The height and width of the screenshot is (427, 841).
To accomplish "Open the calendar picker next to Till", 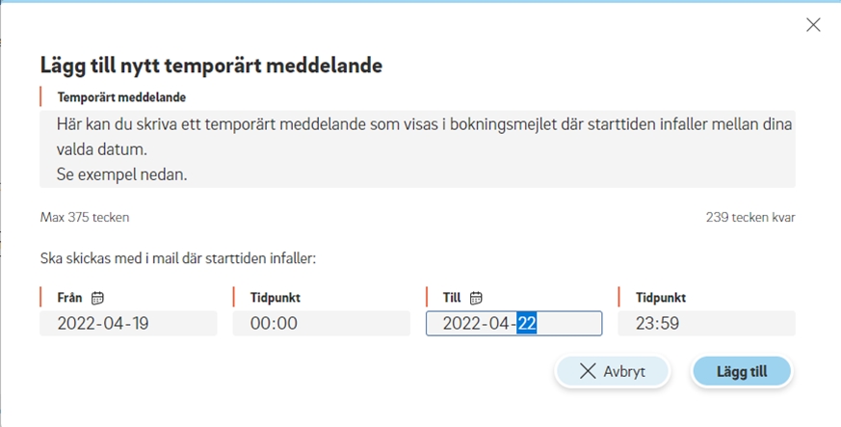I will click(x=476, y=298).
